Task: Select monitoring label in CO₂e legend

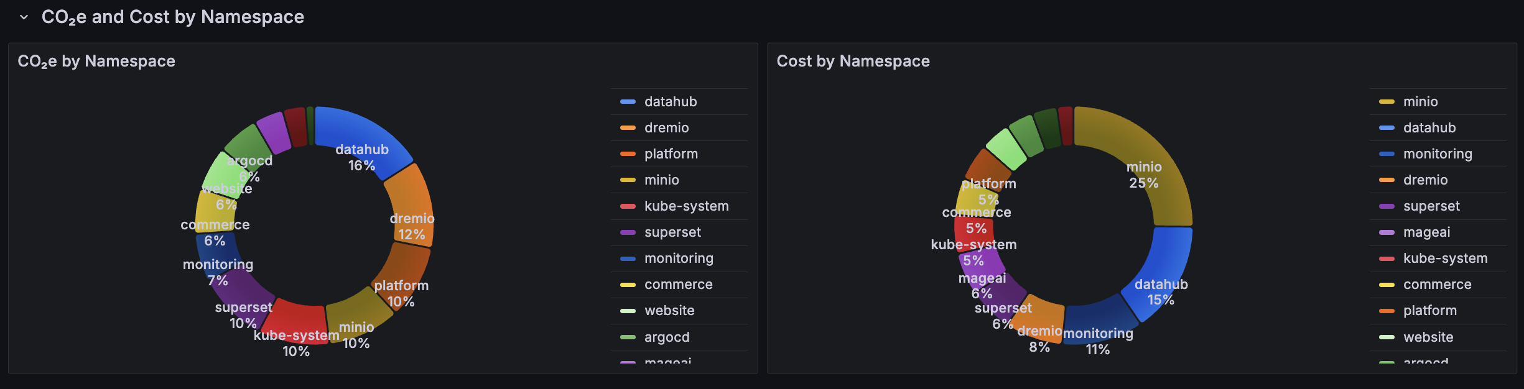Action: tap(679, 258)
